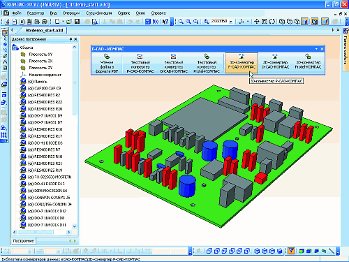Run Текстовый конвертер P-CAD-КОМПАС
Image resolution: width=349 pixels, height=262 pixels.
click(140, 64)
